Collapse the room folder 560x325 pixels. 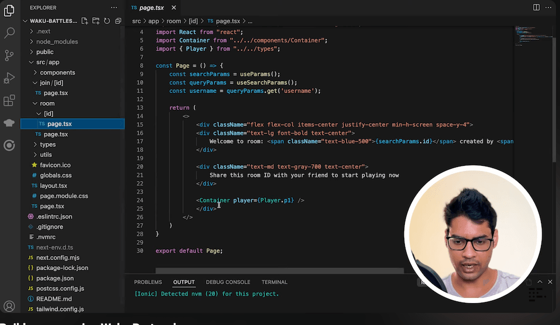pos(47,103)
